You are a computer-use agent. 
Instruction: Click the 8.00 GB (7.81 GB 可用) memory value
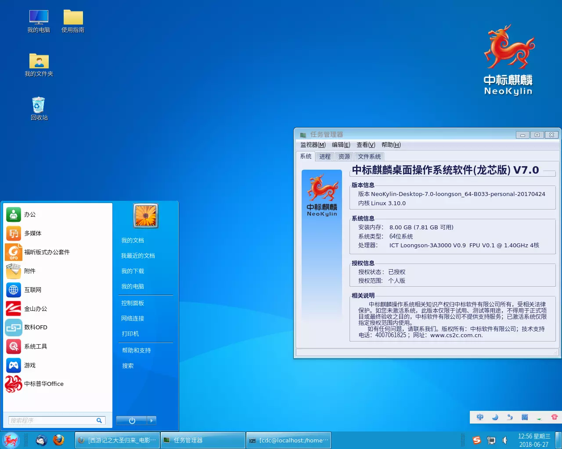421,227
